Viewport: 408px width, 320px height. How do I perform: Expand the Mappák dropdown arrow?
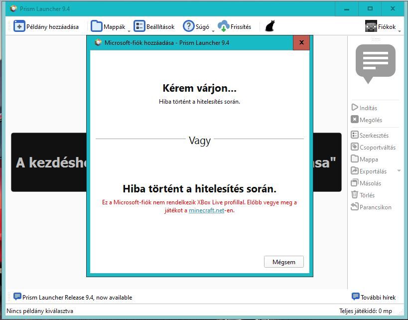click(x=129, y=31)
